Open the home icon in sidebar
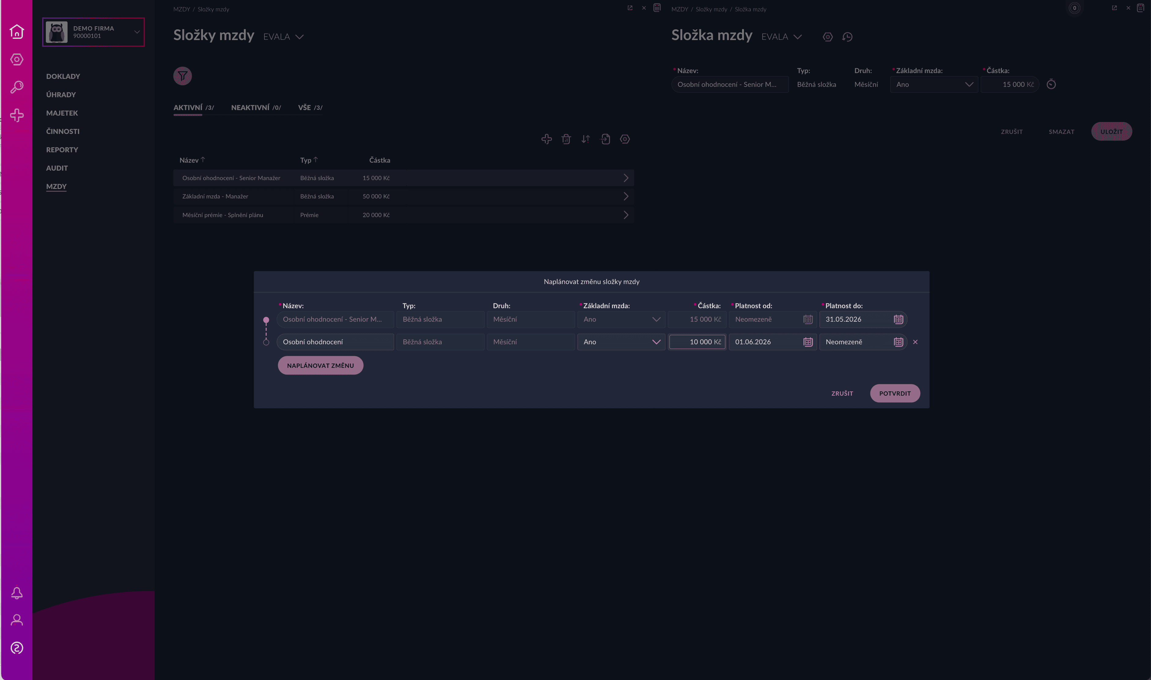The width and height of the screenshot is (1151, 680). [17, 31]
